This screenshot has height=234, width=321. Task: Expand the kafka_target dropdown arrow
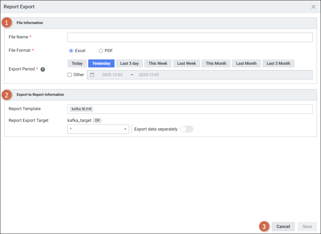tap(125, 129)
